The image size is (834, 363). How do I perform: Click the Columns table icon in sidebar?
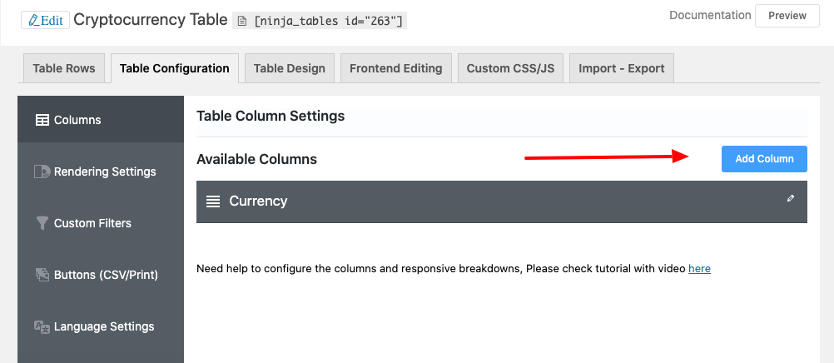click(x=42, y=120)
